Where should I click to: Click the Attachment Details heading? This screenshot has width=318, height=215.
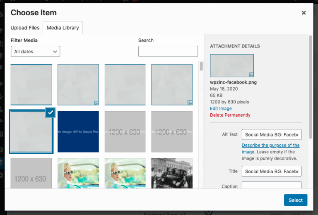[x=235, y=46]
